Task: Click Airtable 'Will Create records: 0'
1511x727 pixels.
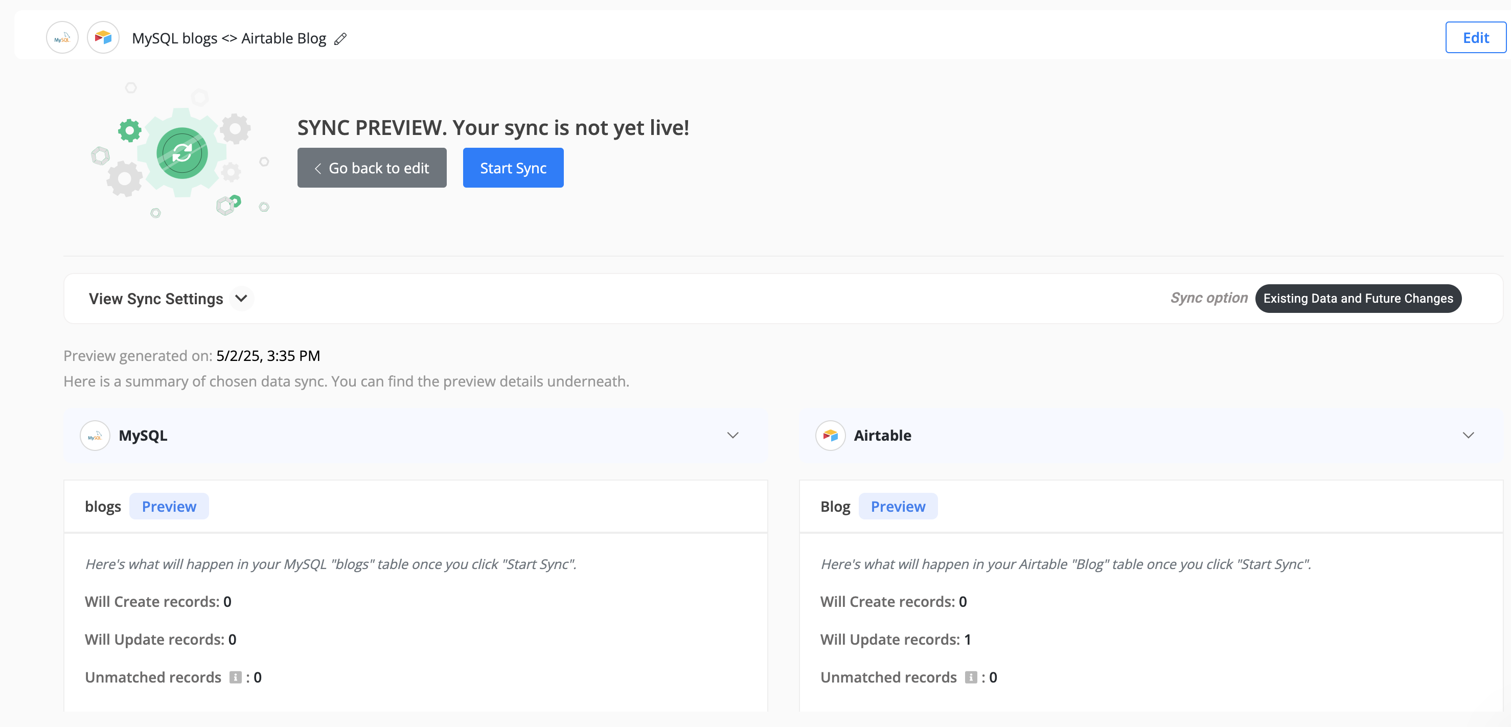Action: pyautogui.click(x=894, y=602)
